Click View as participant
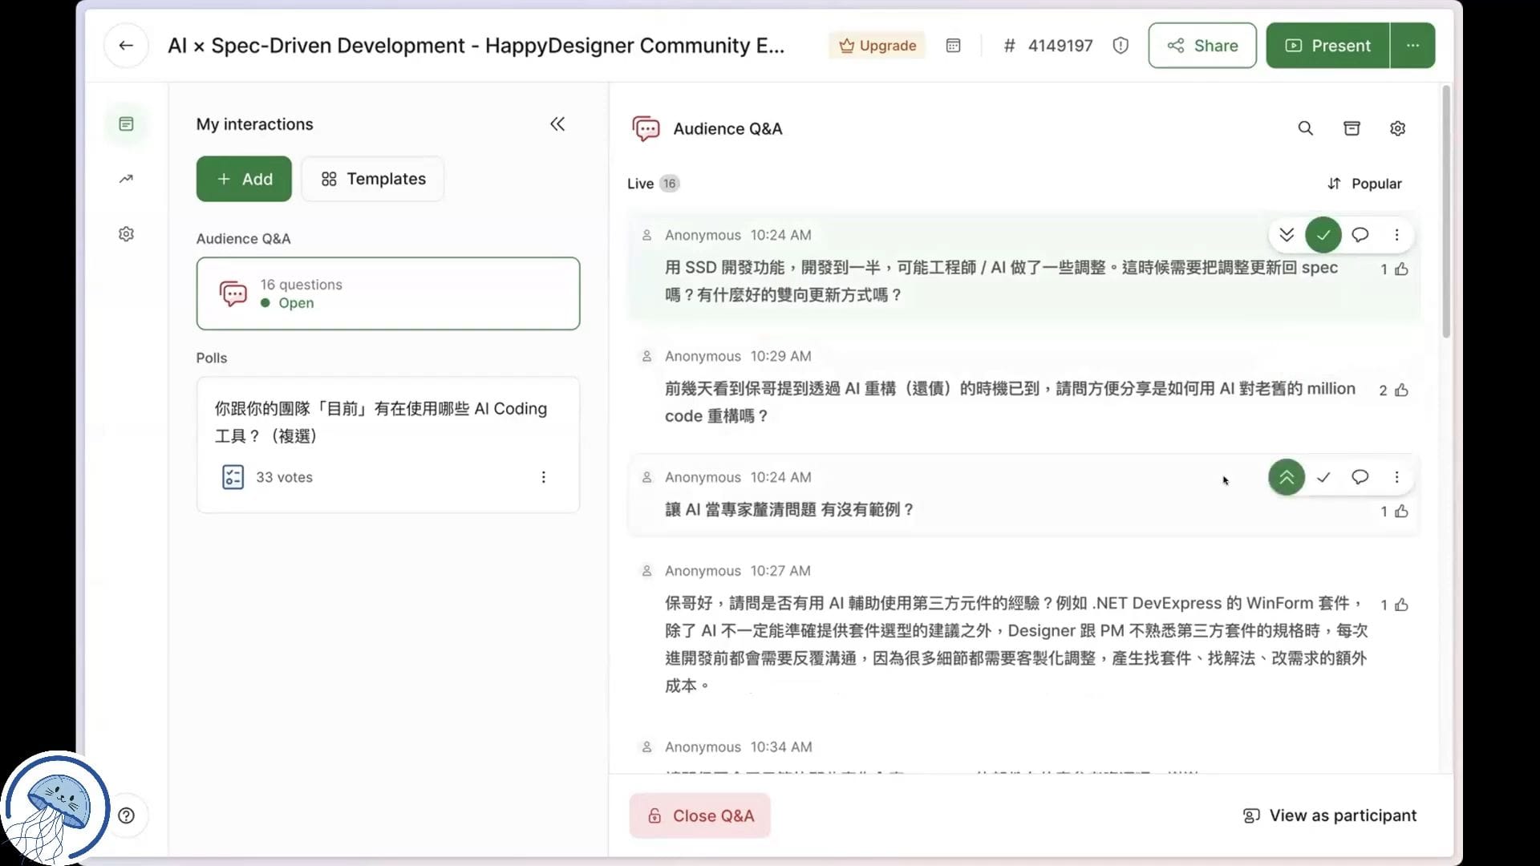The height and width of the screenshot is (866, 1540). (1329, 815)
